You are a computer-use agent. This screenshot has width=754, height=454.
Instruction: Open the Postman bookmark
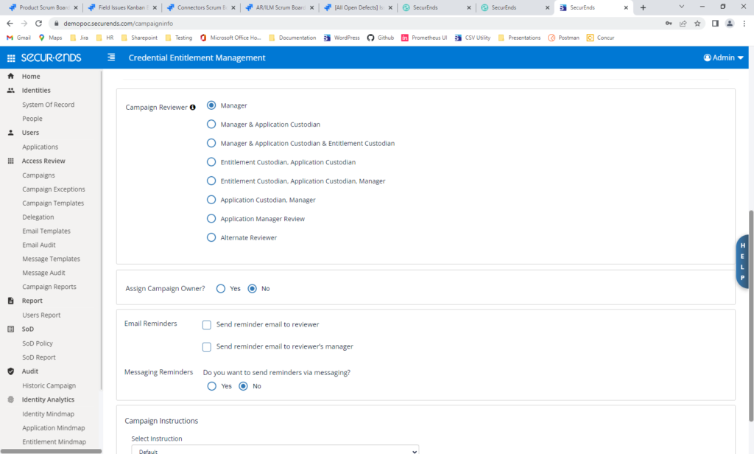[563, 38]
